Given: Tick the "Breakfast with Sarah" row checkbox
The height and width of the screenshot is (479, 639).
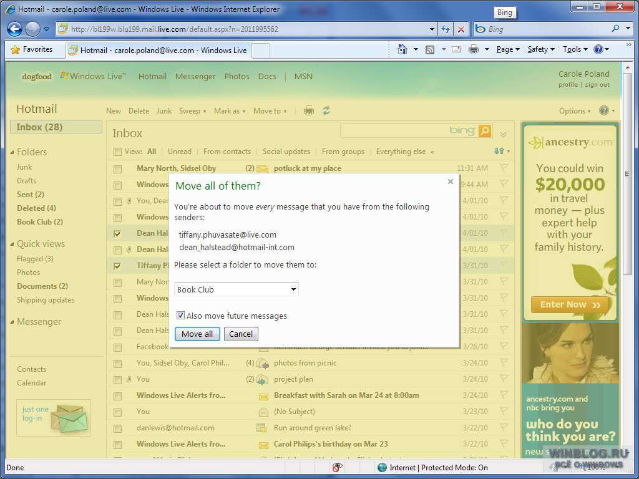Looking at the screenshot, I should [x=118, y=396].
